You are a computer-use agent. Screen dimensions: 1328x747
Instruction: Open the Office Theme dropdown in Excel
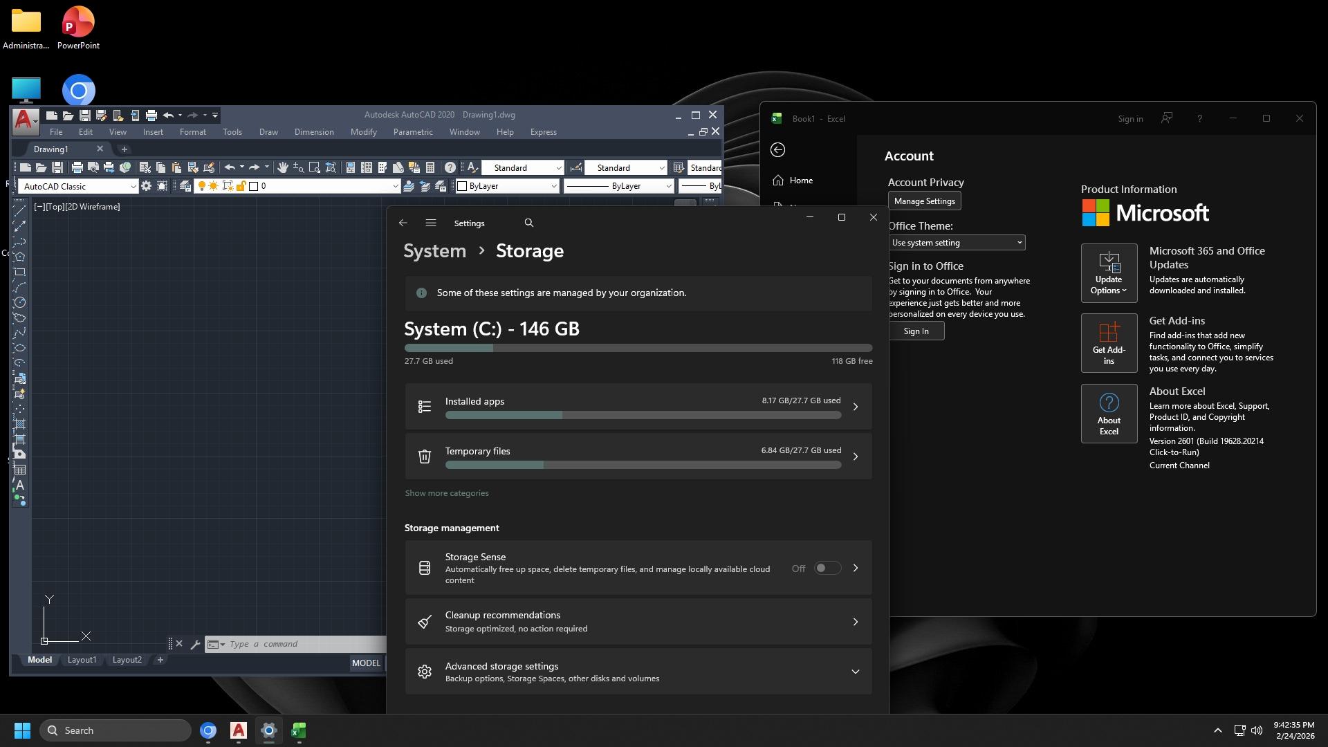pos(957,243)
